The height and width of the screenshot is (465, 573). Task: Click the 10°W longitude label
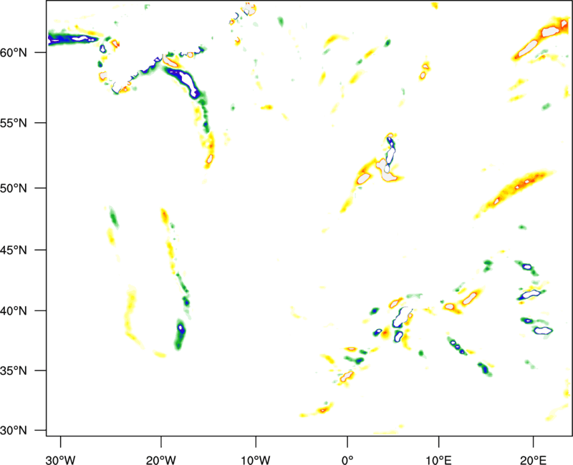tap(256, 460)
